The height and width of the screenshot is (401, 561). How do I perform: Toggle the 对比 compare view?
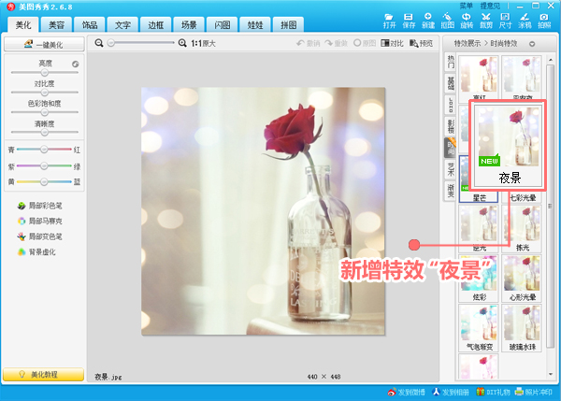[392, 43]
